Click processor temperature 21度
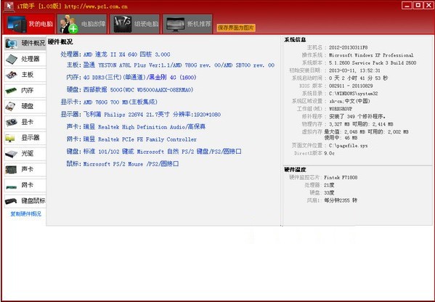Viewport: 435px width, 302px height. click(329, 185)
